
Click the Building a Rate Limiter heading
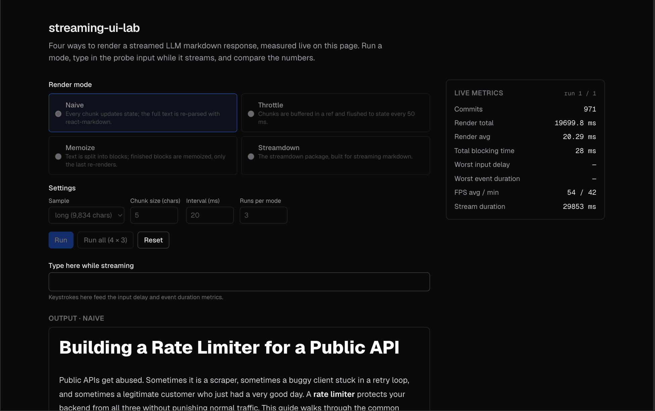(229, 347)
